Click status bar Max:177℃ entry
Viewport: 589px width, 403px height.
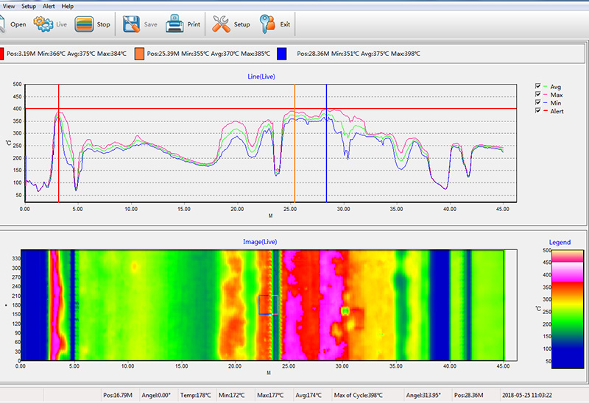click(270, 395)
